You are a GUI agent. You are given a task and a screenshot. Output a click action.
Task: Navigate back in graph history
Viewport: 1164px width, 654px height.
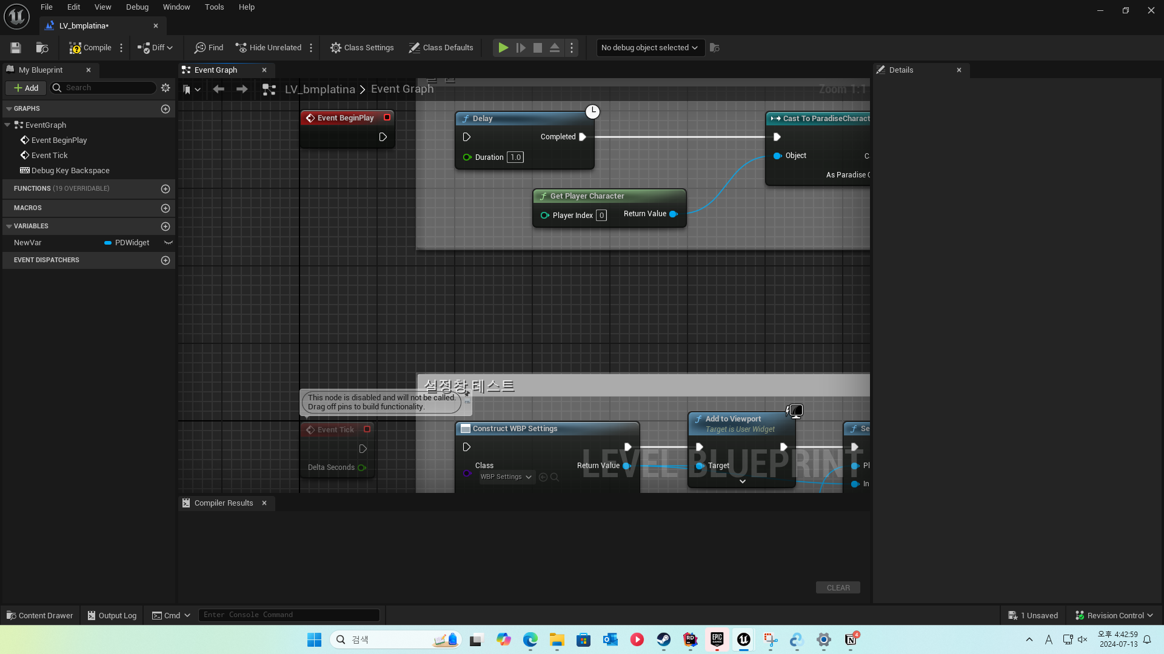pos(219,90)
